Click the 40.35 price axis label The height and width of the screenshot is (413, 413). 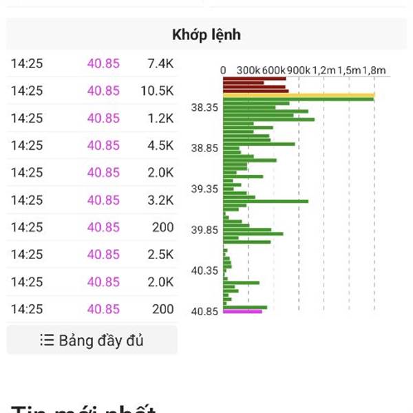tap(204, 271)
